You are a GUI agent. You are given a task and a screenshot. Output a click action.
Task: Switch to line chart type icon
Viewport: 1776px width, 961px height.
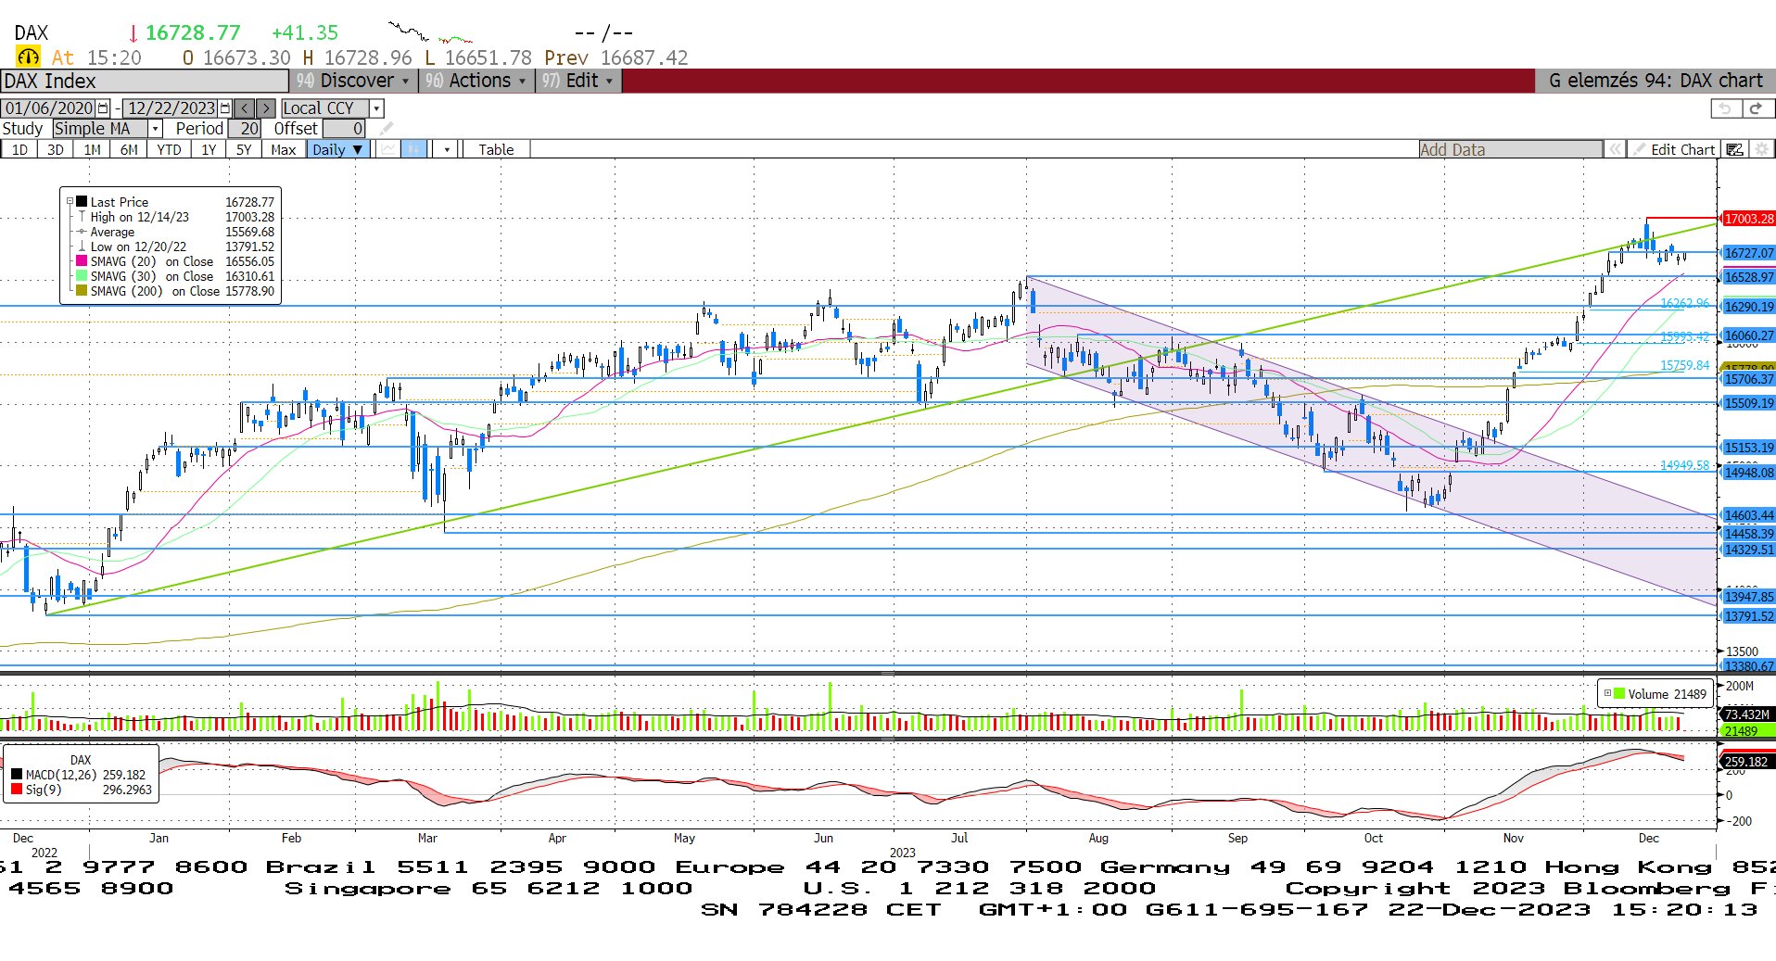[389, 149]
